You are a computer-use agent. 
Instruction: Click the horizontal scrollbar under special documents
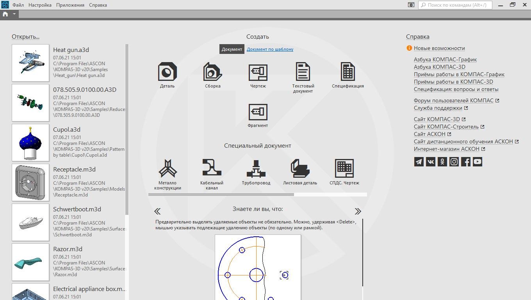(221, 194)
